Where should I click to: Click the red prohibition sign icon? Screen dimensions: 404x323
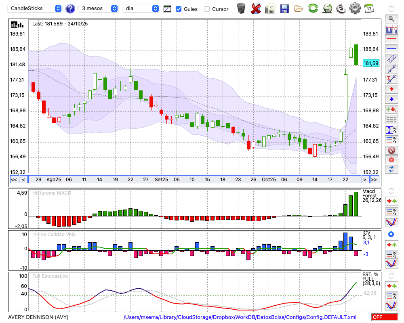391,150
